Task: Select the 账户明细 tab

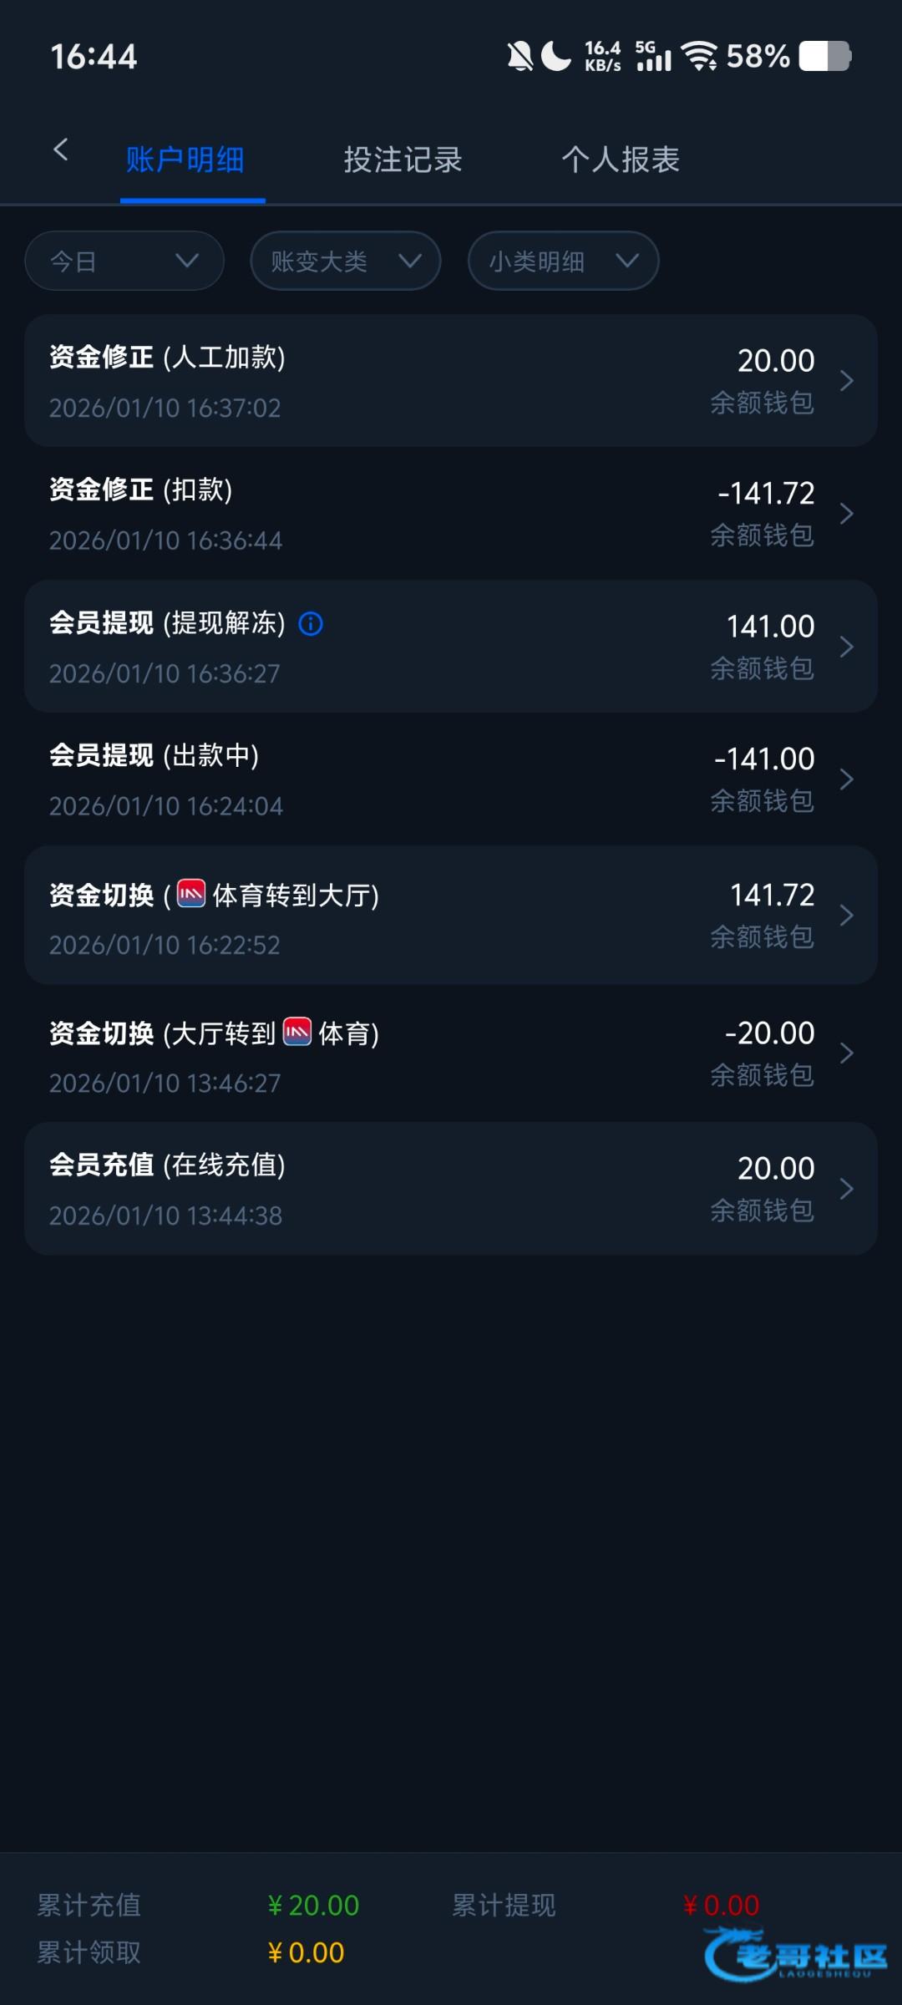Action: coord(185,160)
